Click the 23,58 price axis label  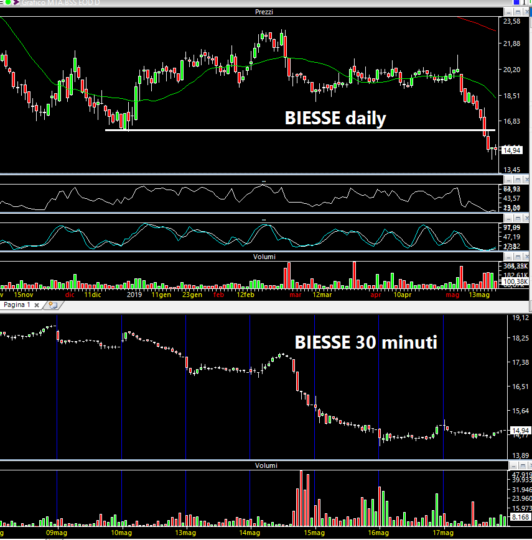(x=511, y=21)
